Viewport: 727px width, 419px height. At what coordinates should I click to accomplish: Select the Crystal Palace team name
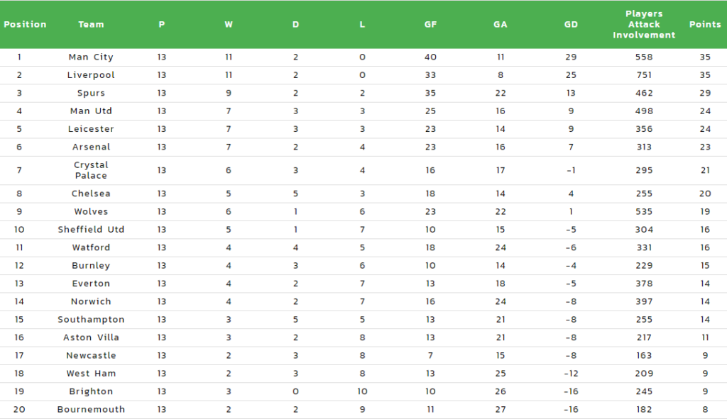pos(91,170)
